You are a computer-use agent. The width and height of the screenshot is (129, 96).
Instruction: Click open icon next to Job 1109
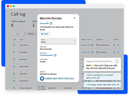(89, 81)
